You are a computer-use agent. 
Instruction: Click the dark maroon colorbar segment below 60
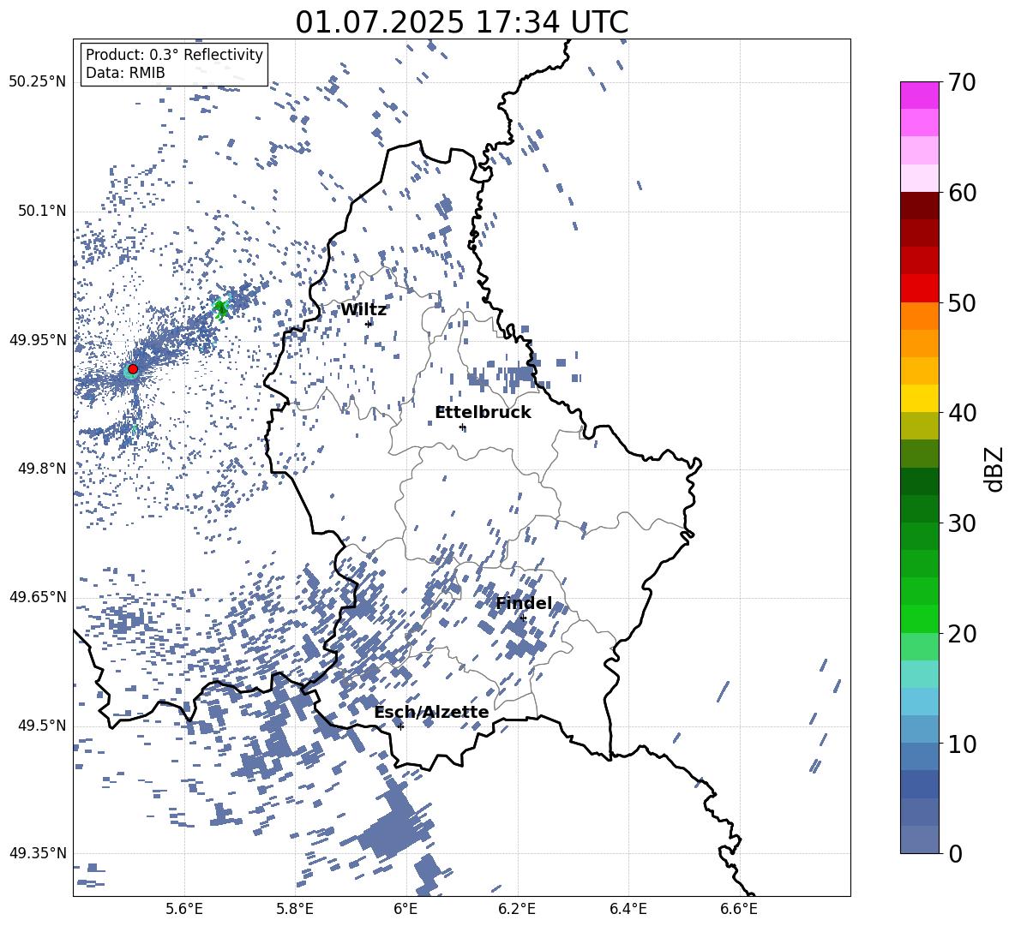point(919,206)
